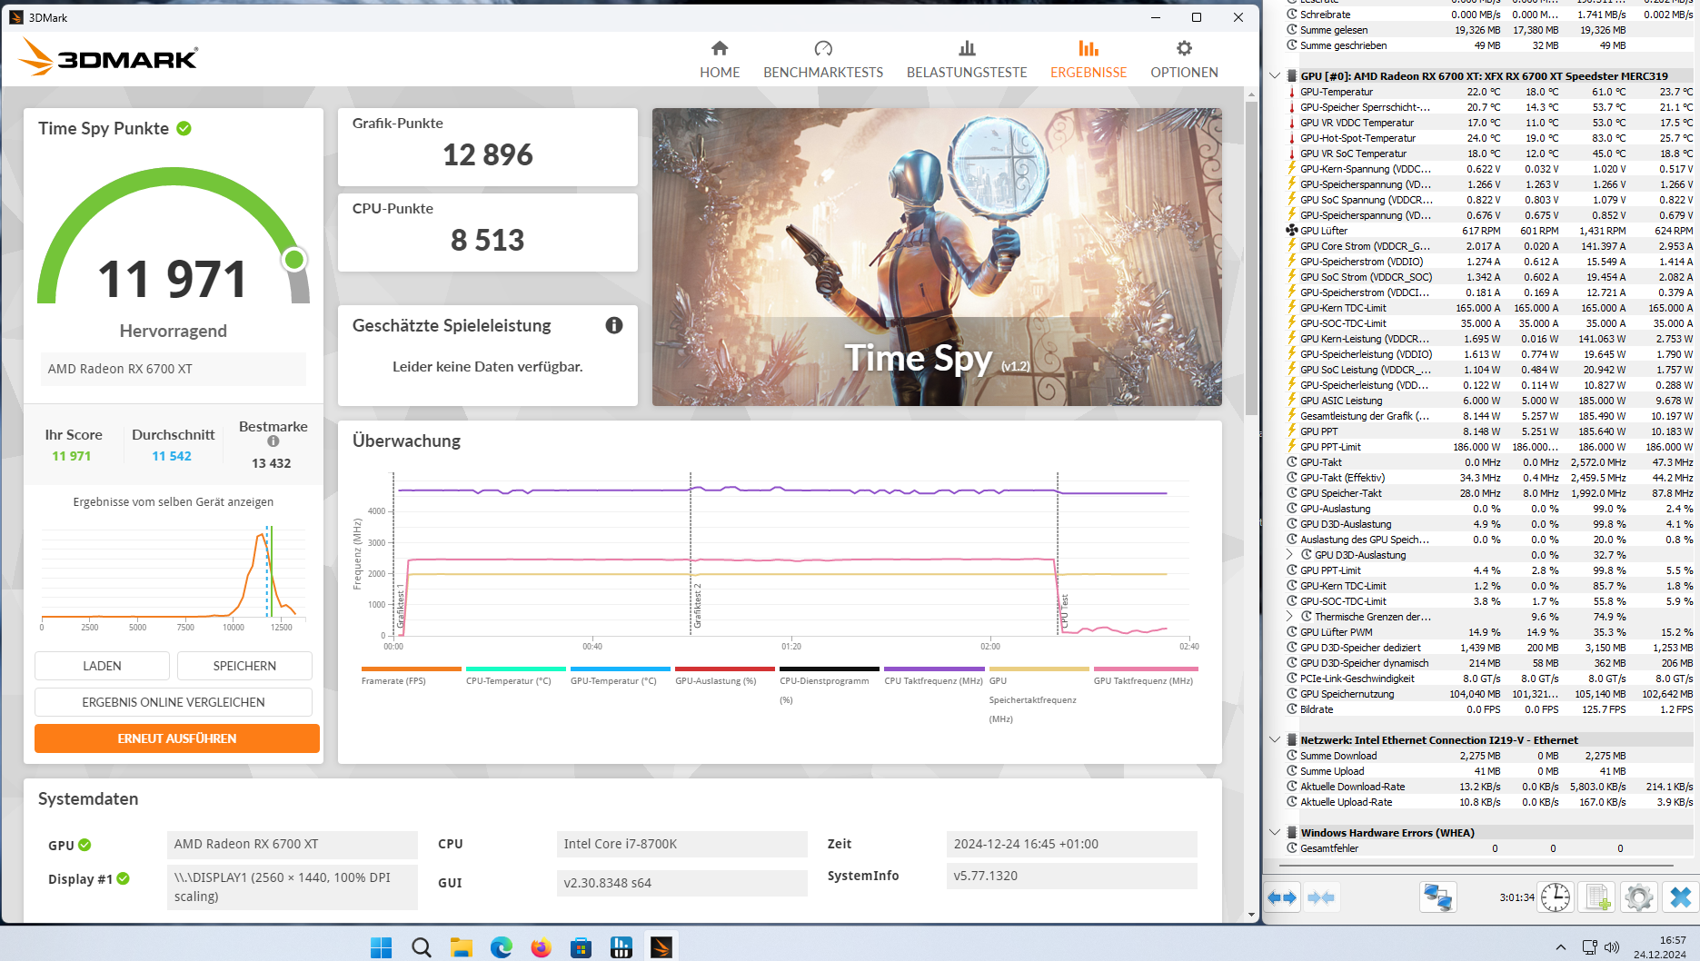This screenshot has width=1700, height=961.
Task: Open Firefox from the taskbar
Action: [x=542, y=947]
